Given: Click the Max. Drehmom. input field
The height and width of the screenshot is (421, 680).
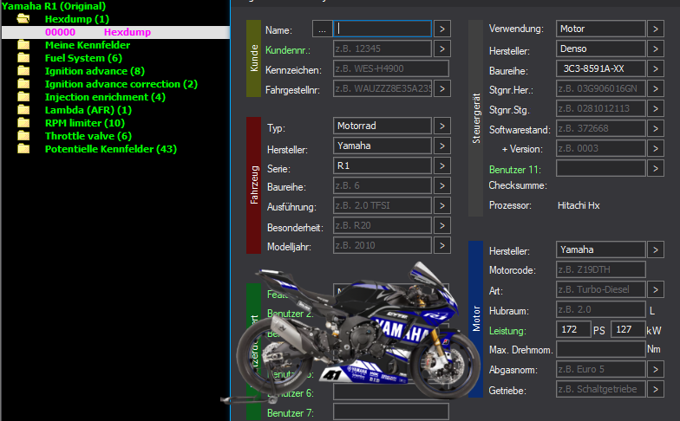Looking at the screenshot, I should (x=600, y=350).
